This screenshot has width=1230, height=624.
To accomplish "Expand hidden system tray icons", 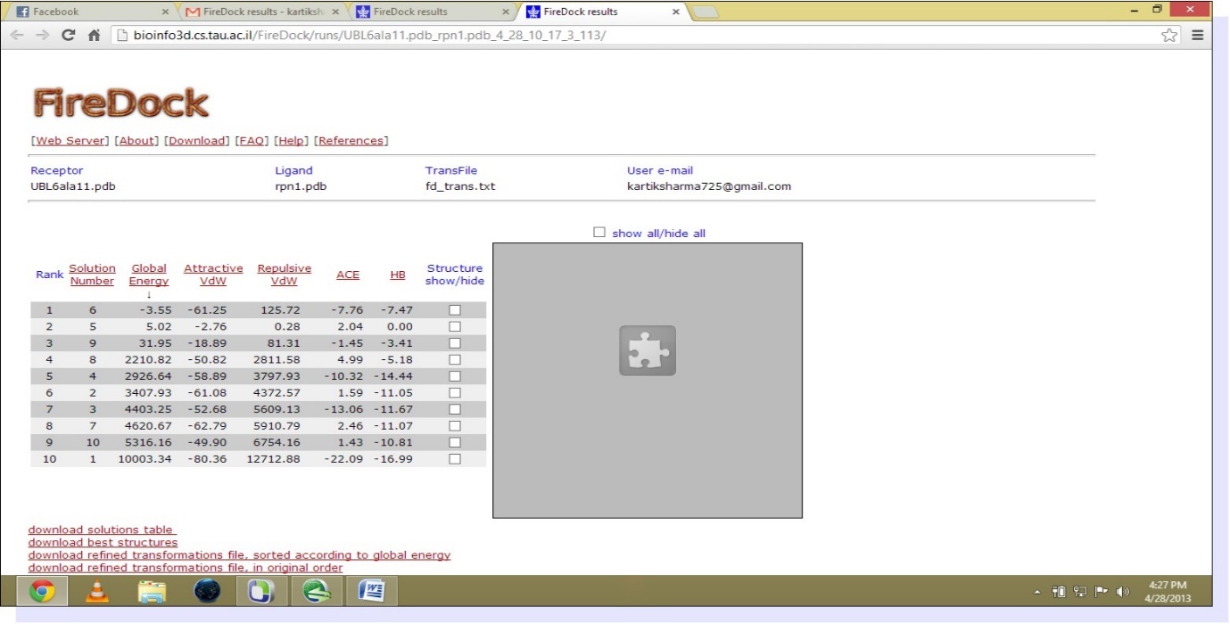I will [1037, 590].
